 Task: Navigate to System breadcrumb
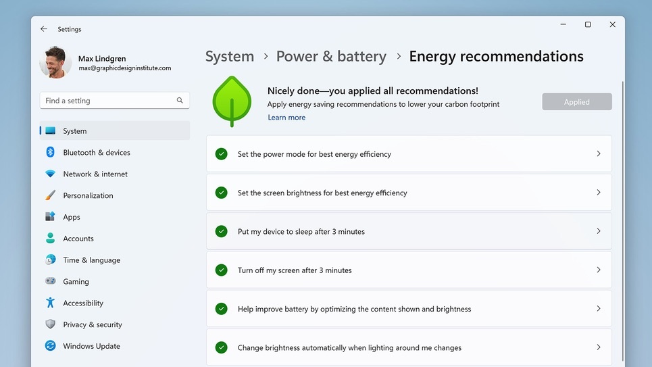tap(230, 56)
